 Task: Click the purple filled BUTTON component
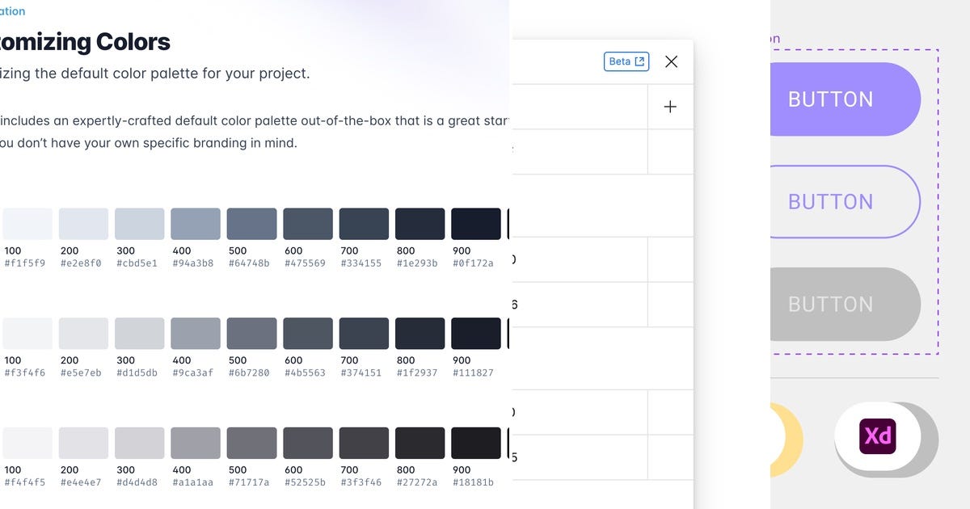tap(830, 99)
